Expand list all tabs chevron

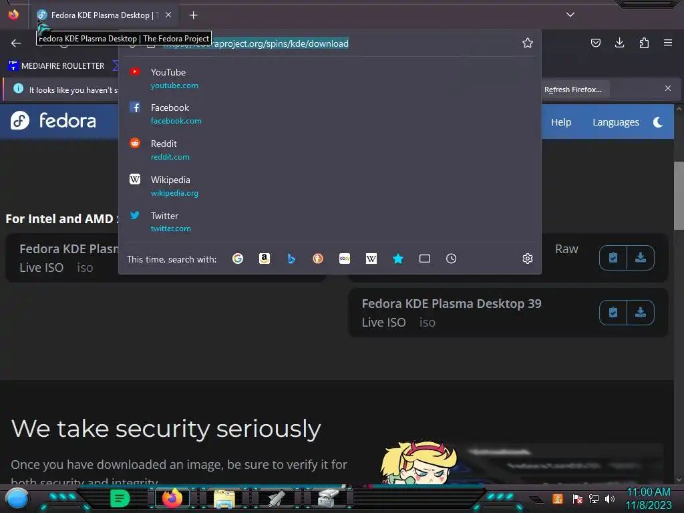click(570, 15)
